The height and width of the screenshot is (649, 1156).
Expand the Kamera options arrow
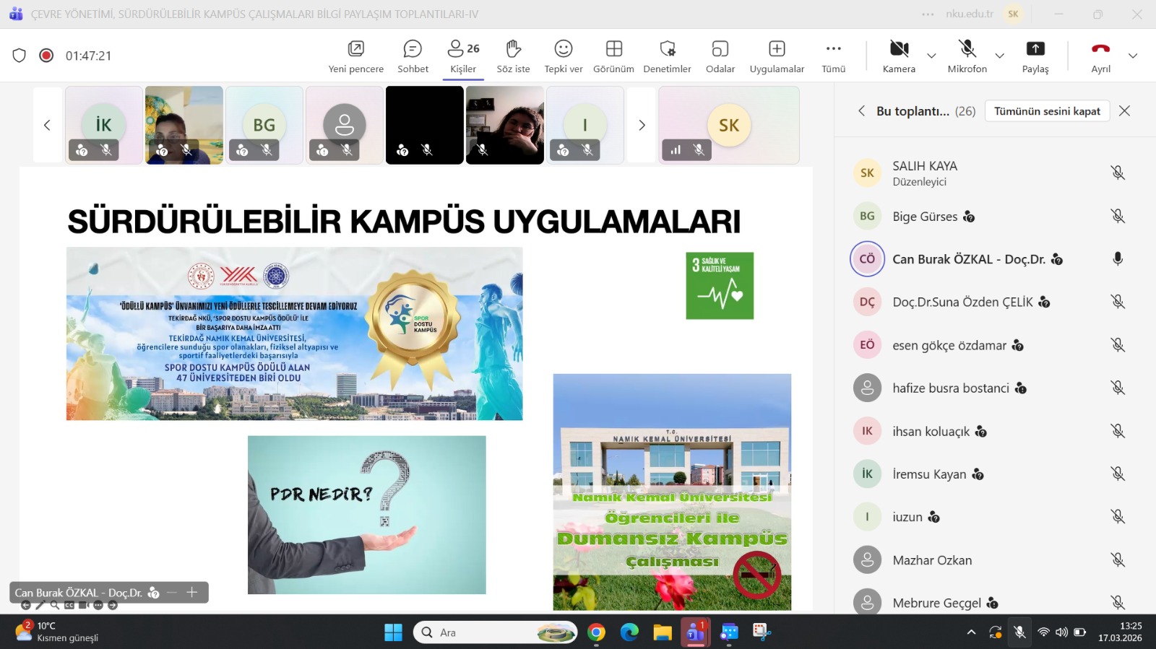[931, 56]
